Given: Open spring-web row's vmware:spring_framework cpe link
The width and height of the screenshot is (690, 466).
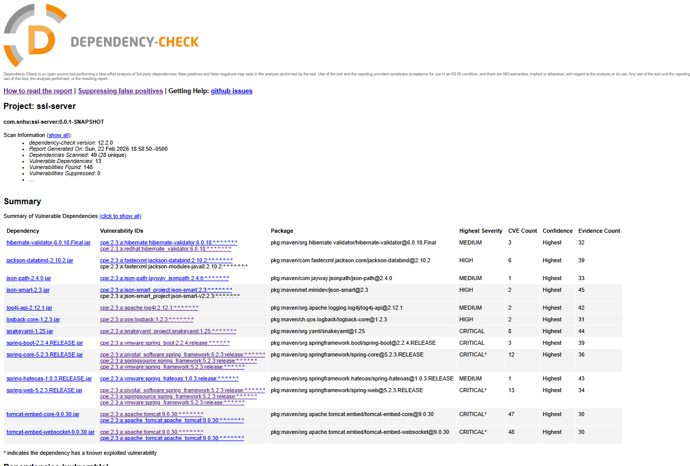Looking at the screenshot, I should pyautogui.click(x=172, y=403).
